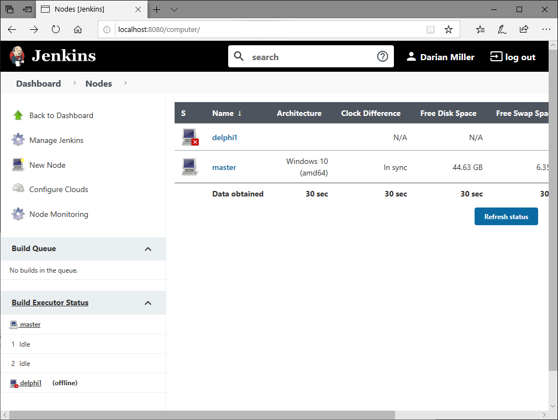Click the browser refresh button
This screenshot has width=558, height=420.
coord(56,29)
